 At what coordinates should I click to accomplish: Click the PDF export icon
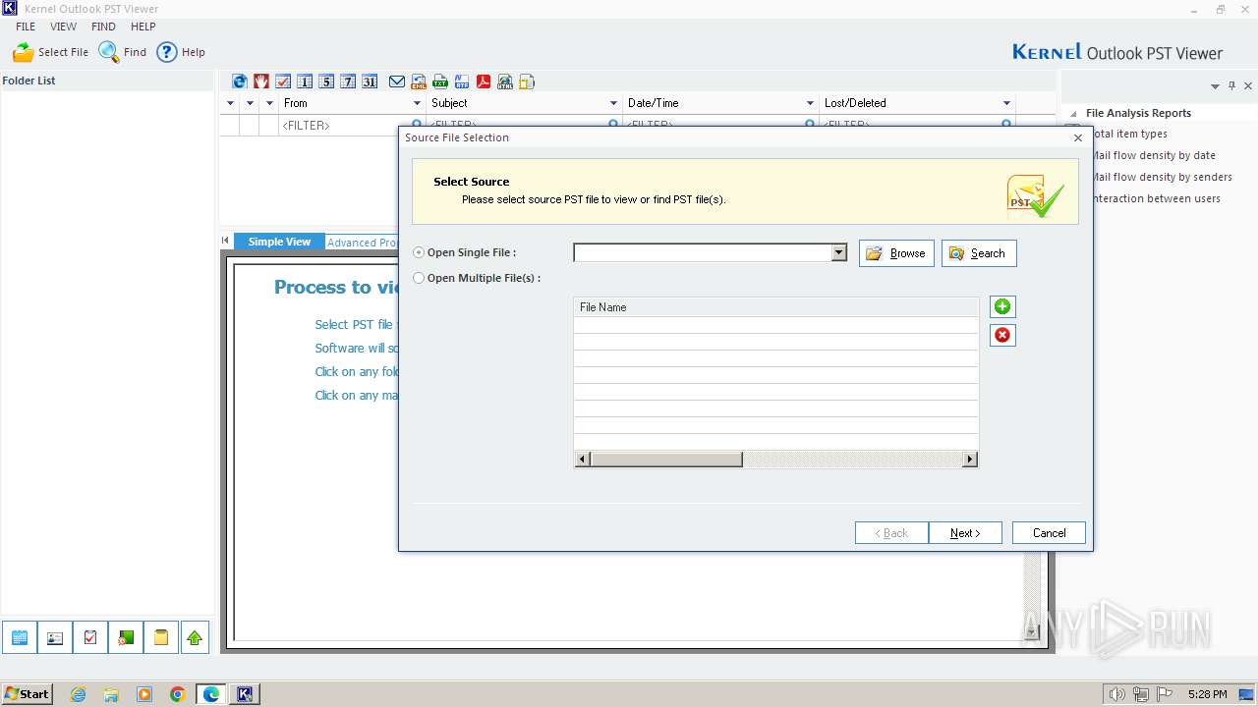[484, 82]
